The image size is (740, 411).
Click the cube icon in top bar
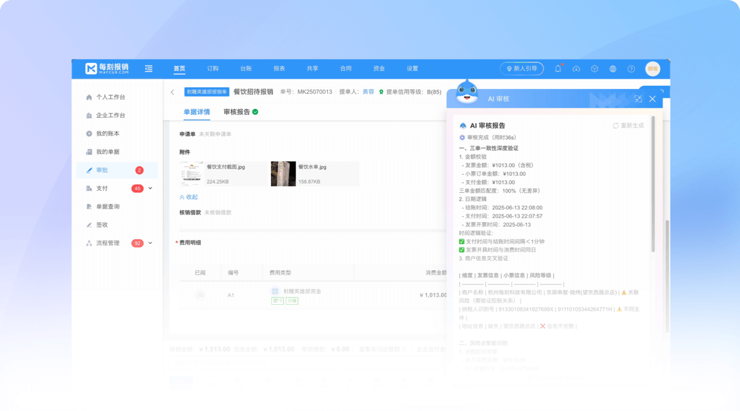(594, 69)
